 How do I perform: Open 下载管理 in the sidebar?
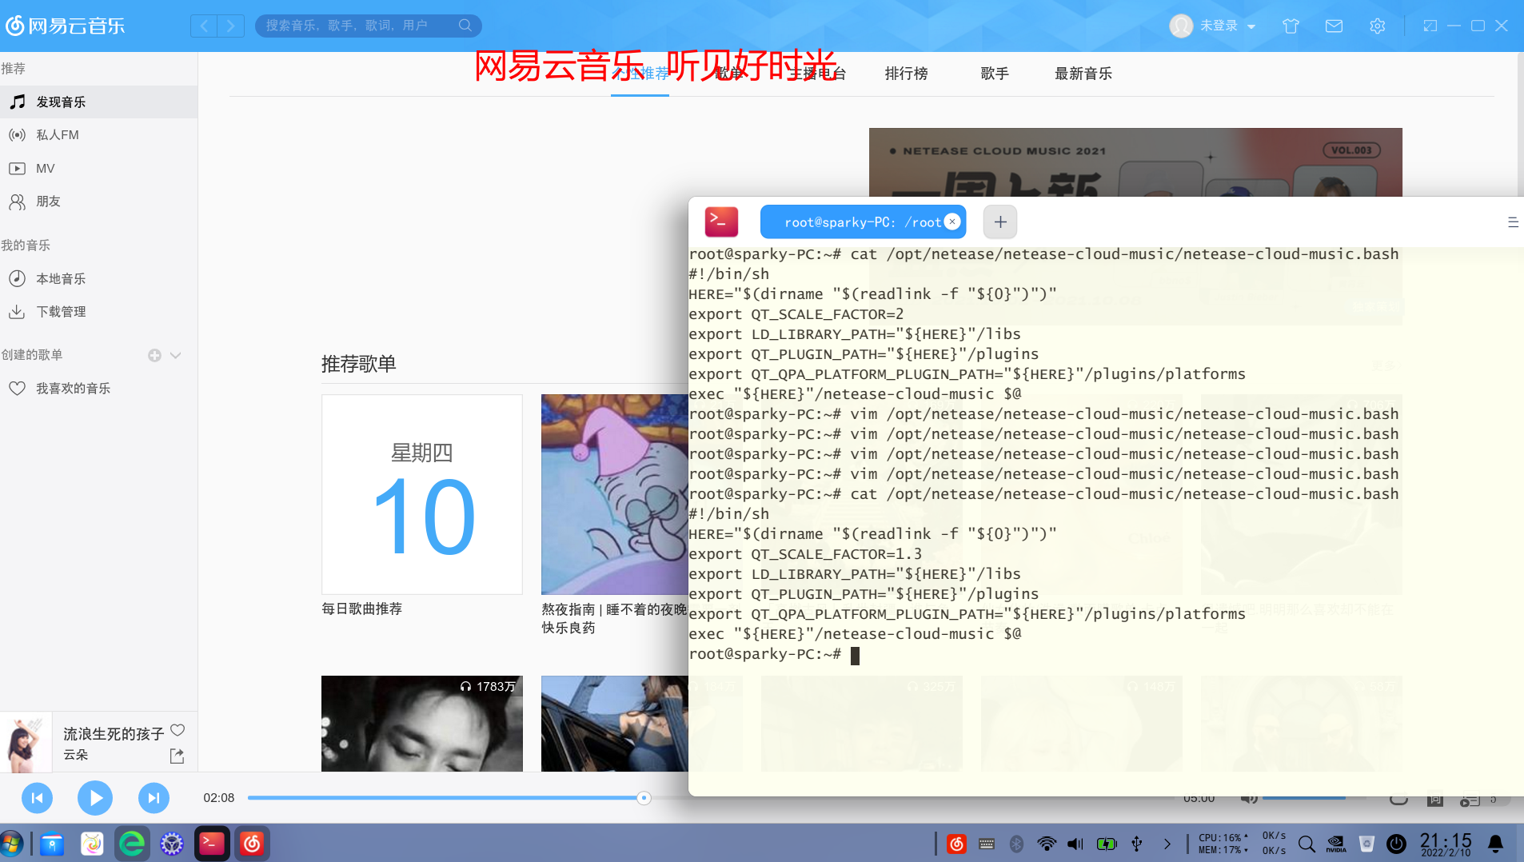tap(98, 312)
